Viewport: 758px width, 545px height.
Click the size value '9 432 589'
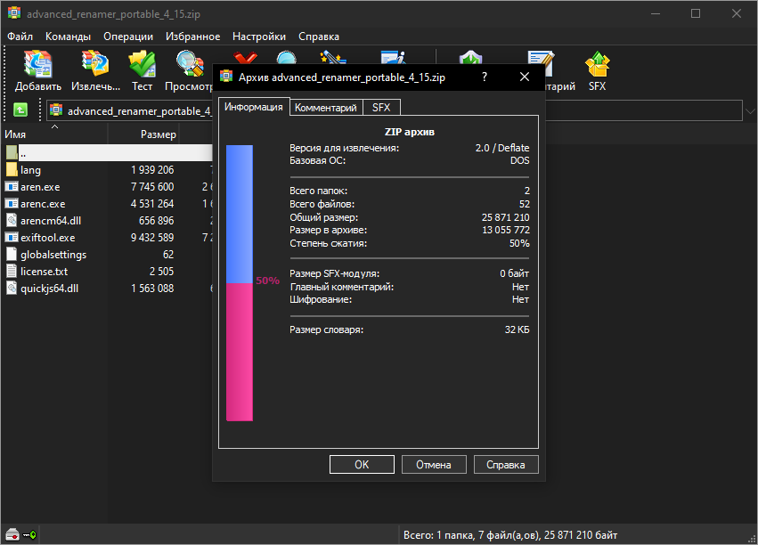152,237
